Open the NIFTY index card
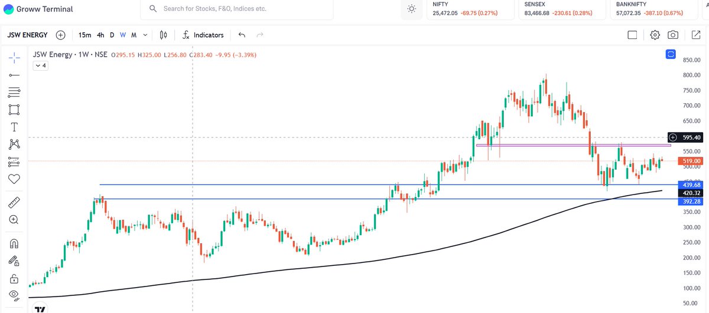This screenshot has width=709, height=313. coord(470,9)
